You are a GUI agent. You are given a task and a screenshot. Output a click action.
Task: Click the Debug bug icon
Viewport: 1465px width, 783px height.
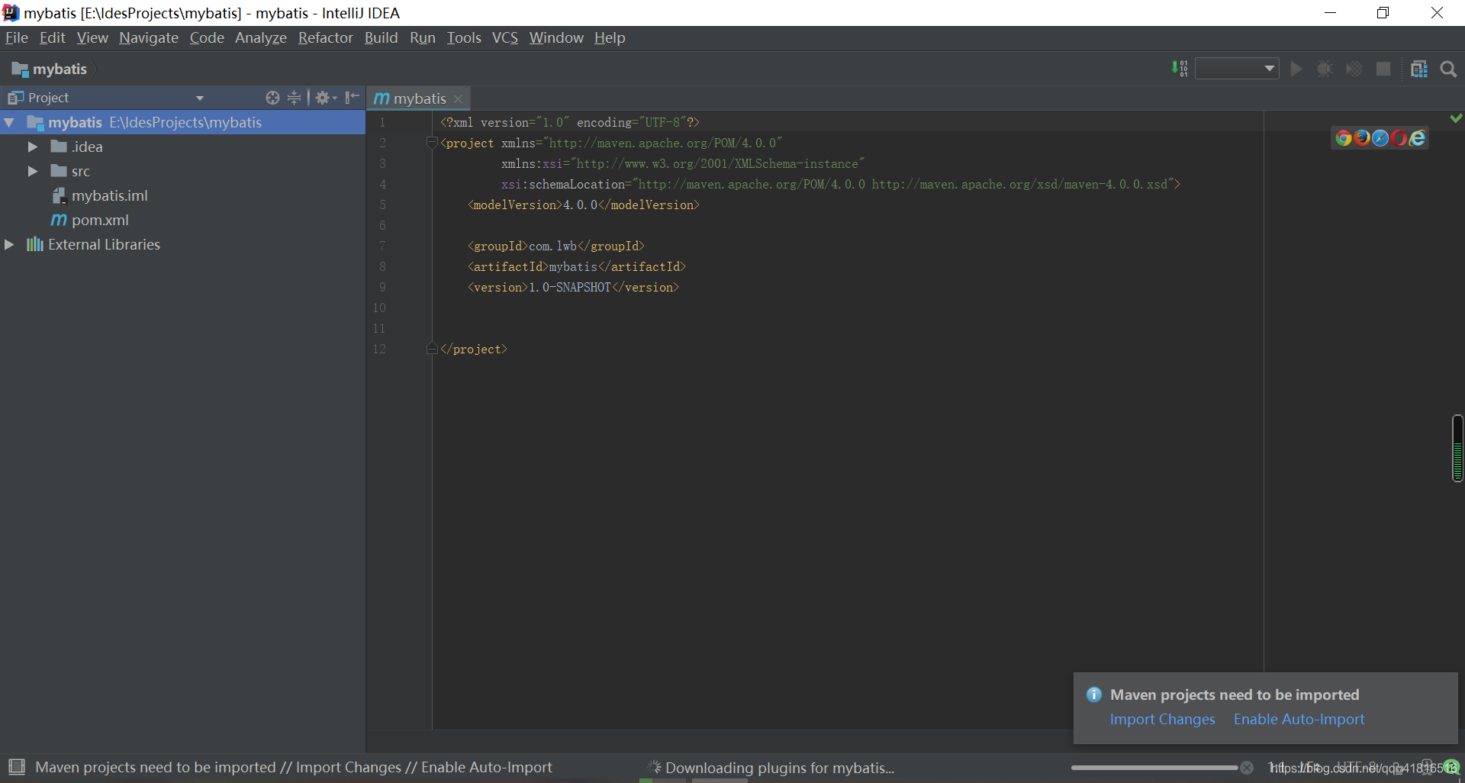pyautogui.click(x=1325, y=69)
